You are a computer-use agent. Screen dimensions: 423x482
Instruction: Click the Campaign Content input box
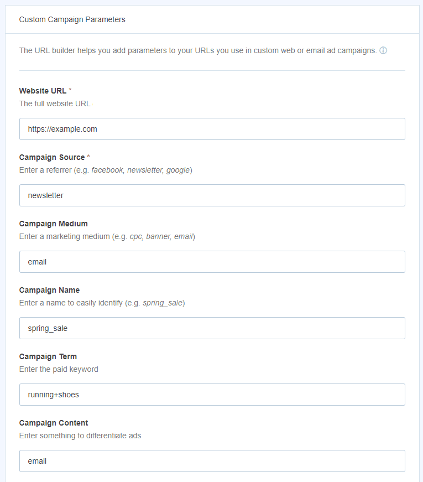(212, 461)
